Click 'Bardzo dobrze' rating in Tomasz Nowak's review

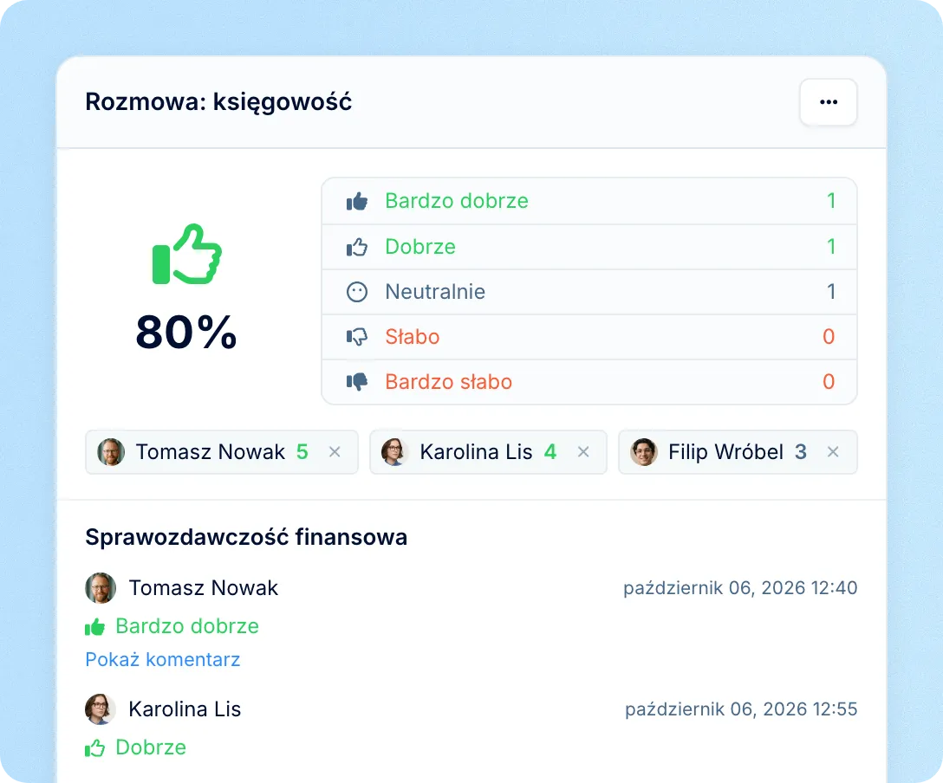click(187, 626)
